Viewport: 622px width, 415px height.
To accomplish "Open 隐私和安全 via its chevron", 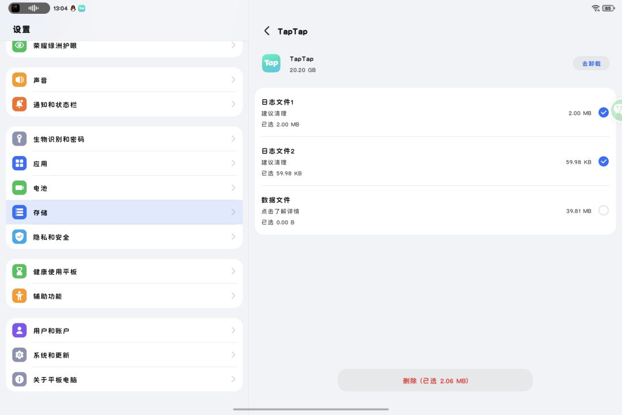I will click(233, 237).
